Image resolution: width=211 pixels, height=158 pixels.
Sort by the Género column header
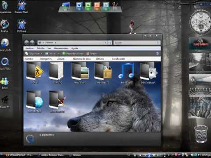tap(100, 59)
